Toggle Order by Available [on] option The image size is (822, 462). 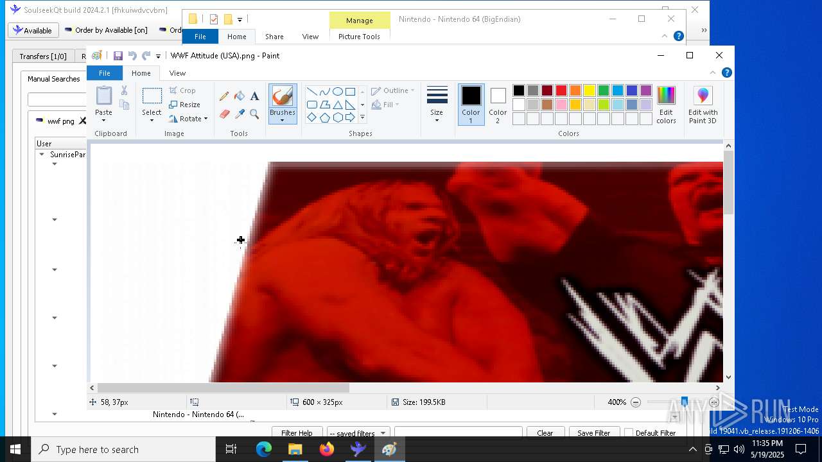pyautogui.click(x=106, y=30)
